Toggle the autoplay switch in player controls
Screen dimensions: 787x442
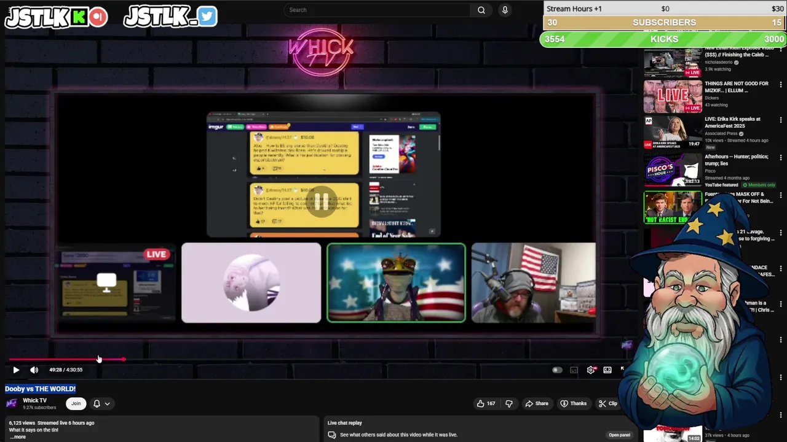tap(557, 370)
